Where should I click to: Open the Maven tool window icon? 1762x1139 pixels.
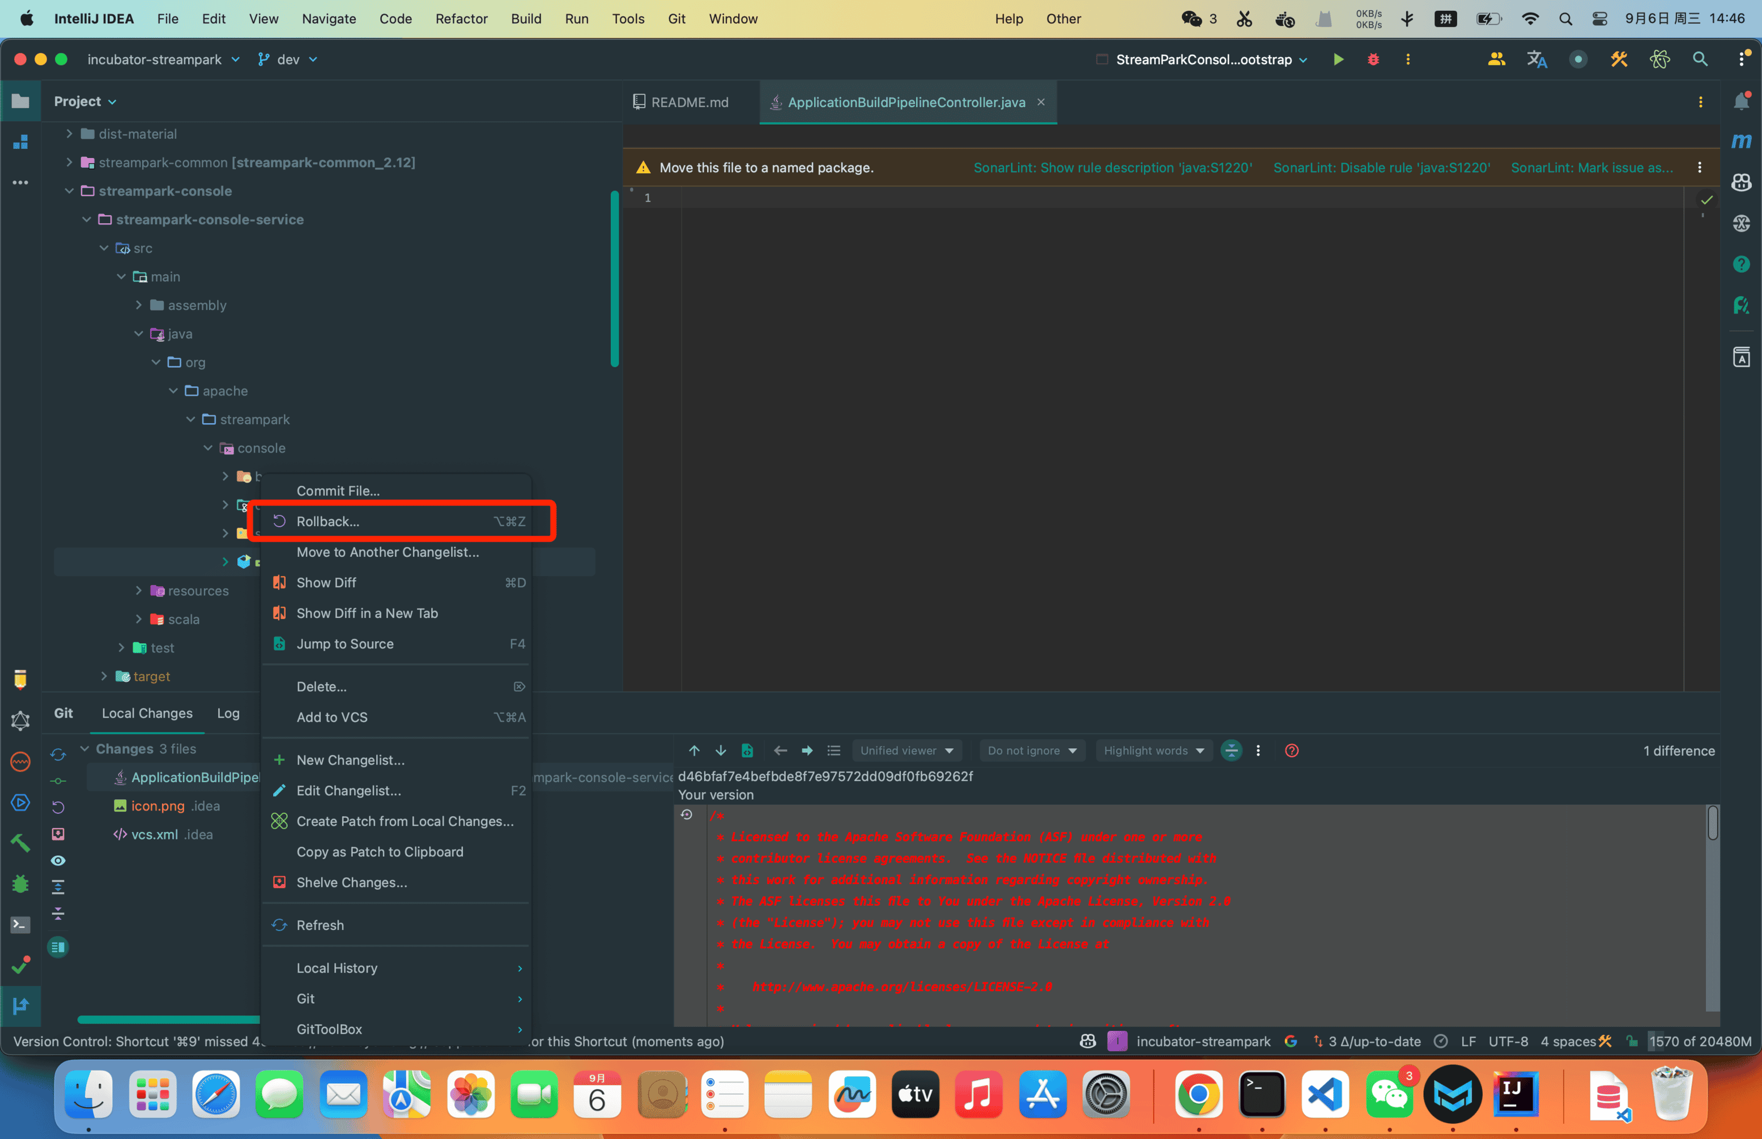point(1741,140)
